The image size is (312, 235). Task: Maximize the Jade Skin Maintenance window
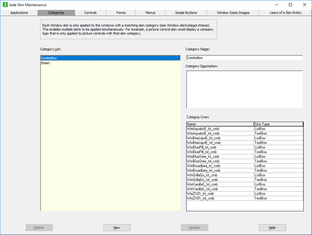290,5
